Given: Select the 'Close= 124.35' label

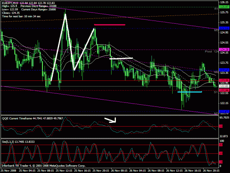Looking at the screenshot, I should tap(11, 13).
